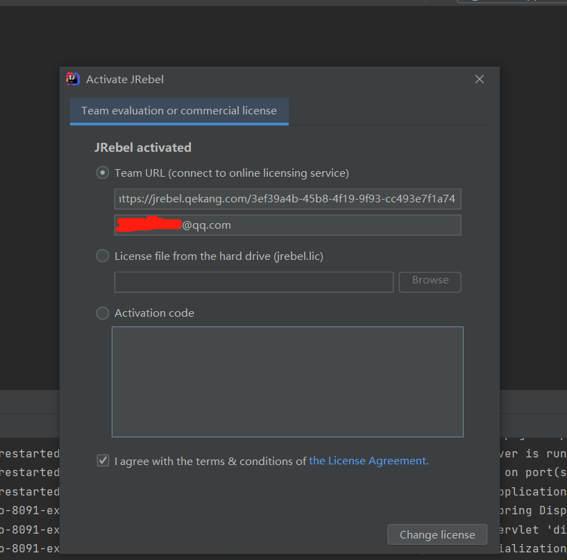Enable activation via online licensing service
The image size is (567, 560).
[x=102, y=173]
